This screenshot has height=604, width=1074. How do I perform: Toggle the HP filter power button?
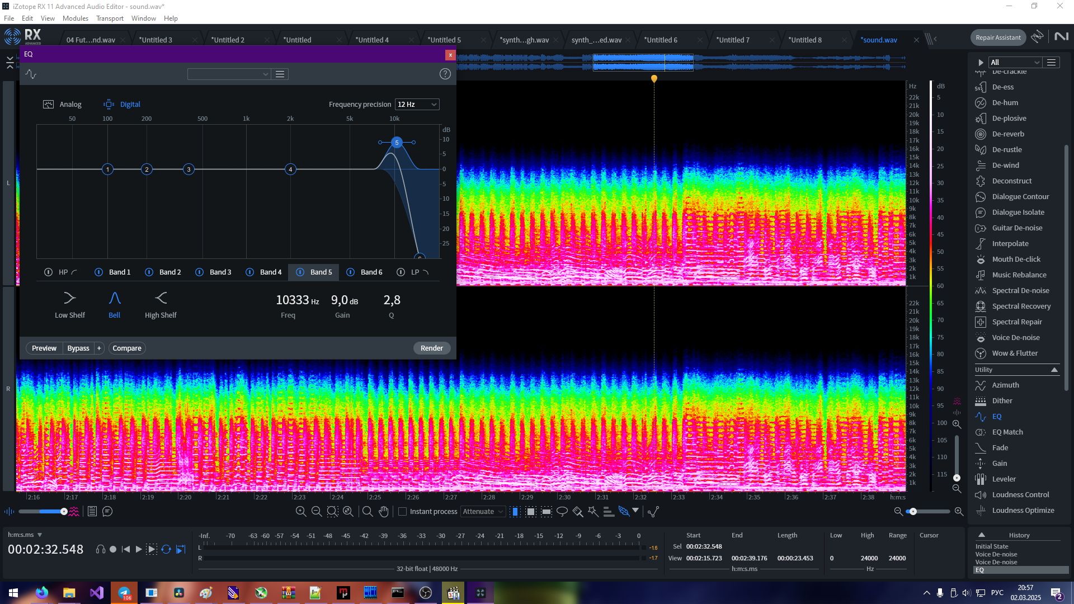point(48,272)
